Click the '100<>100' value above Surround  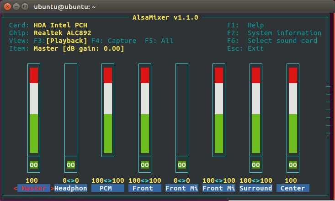[x=256, y=180]
